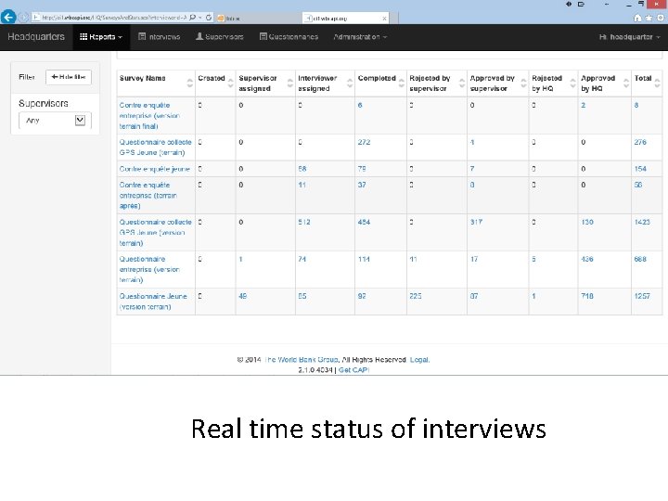The width and height of the screenshot is (668, 501).
Task: Open Questionnaire Jeune (version terrain) survey
Action: [153, 302]
